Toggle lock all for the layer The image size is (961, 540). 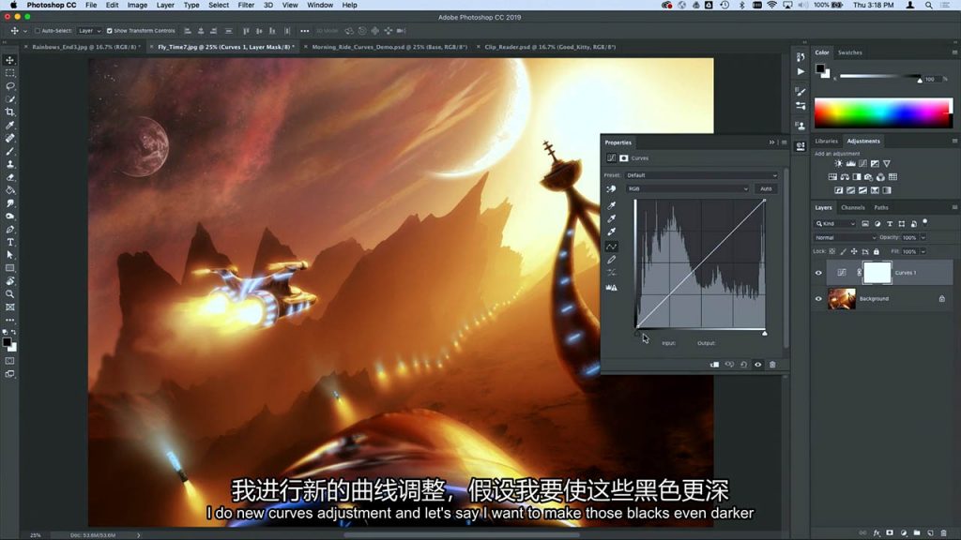click(876, 251)
